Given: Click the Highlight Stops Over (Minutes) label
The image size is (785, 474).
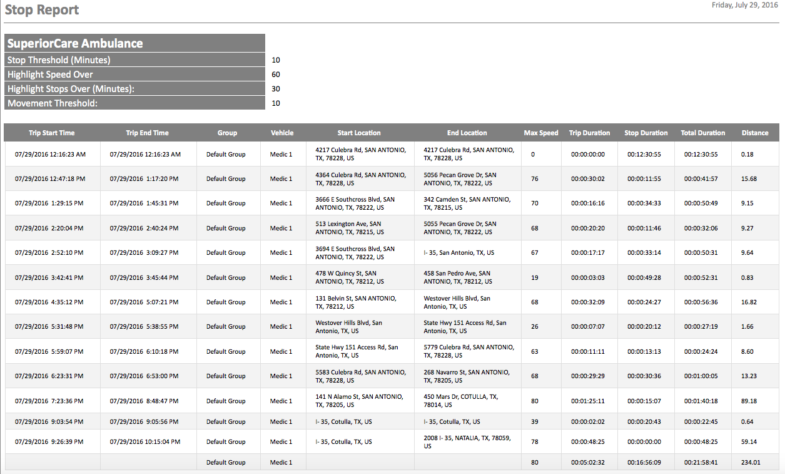Looking at the screenshot, I should (71, 89).
